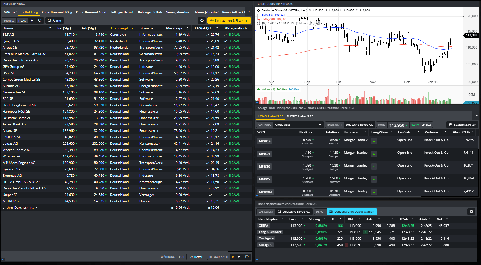The height and width of the screenshot is (265, 481).
Task: Sort by Ursprungsland column arrow
Action: coord(132,28)
